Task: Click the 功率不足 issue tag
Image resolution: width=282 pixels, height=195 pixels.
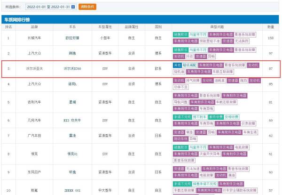Action: [181, 87]
